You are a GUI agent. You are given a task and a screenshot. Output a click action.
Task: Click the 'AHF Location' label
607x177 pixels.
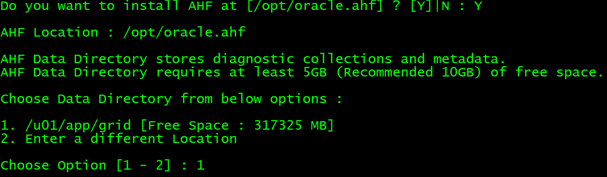[x=49, y=33]
